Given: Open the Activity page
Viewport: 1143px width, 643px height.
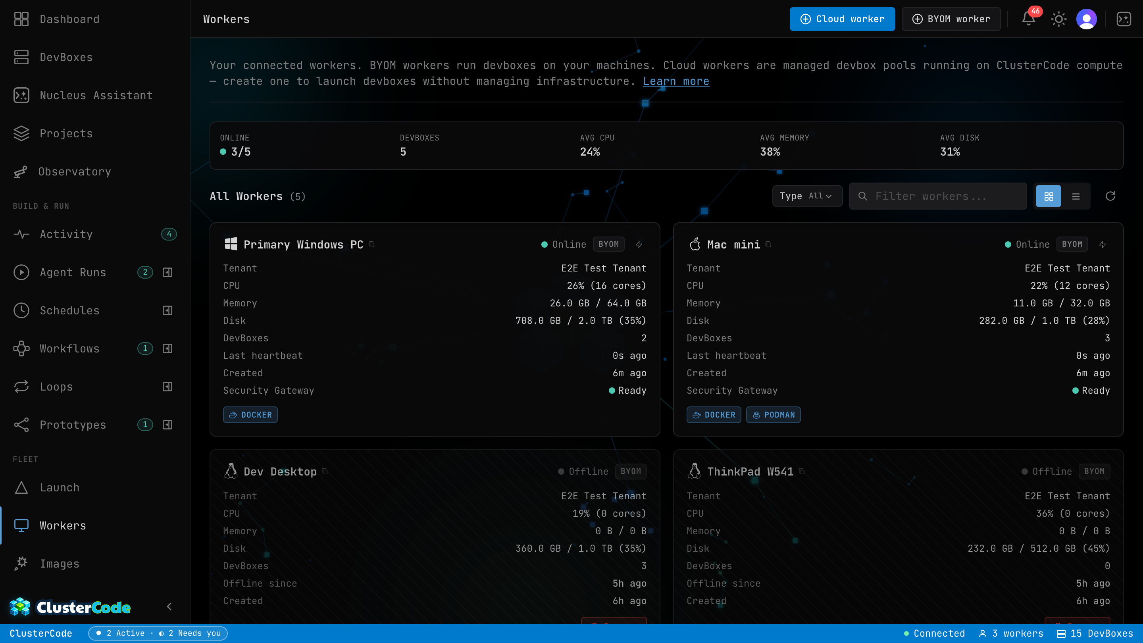Looking at the screenshot, I should pyautogui.click(x=95, y=234).
